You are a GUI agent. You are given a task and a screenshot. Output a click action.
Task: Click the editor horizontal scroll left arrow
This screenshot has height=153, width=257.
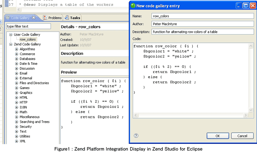(19, 10)
